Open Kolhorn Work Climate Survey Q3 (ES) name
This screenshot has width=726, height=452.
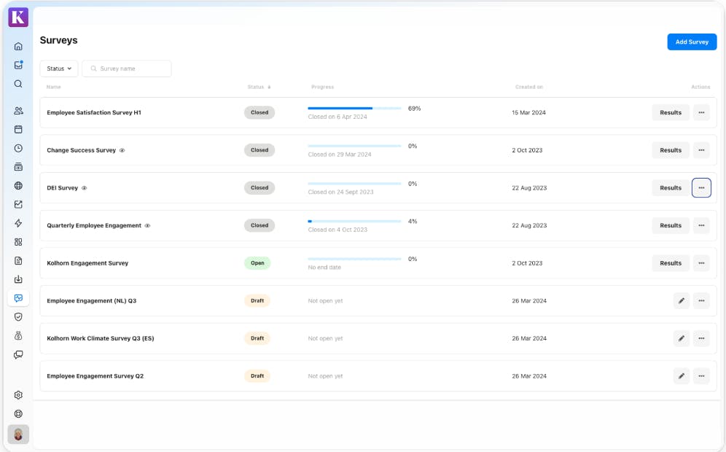pyautogui.click(x=101, y=338)
